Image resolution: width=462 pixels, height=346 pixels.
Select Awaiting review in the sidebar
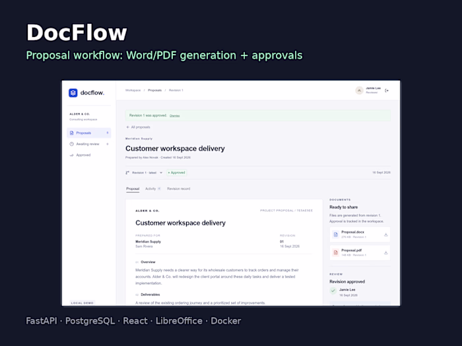tap(88, 144)
